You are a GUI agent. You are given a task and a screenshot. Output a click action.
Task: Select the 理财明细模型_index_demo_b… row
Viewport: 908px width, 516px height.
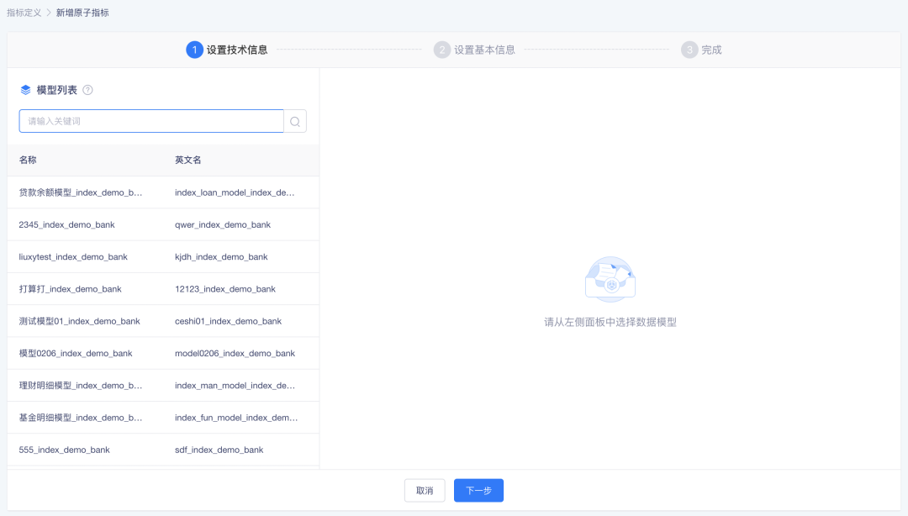pyautogui.click(x=81, y=386)
